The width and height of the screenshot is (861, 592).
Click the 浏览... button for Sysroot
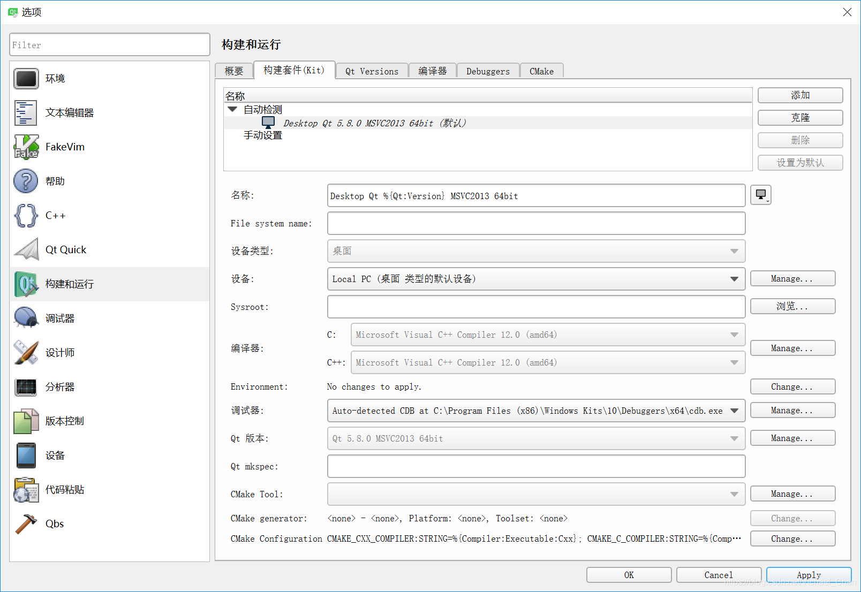[792, 306]
